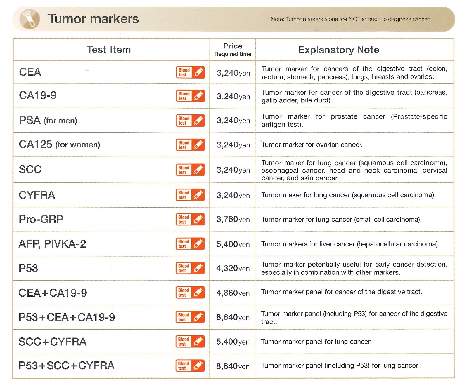Click the Test Item column header

coord(109,50)
